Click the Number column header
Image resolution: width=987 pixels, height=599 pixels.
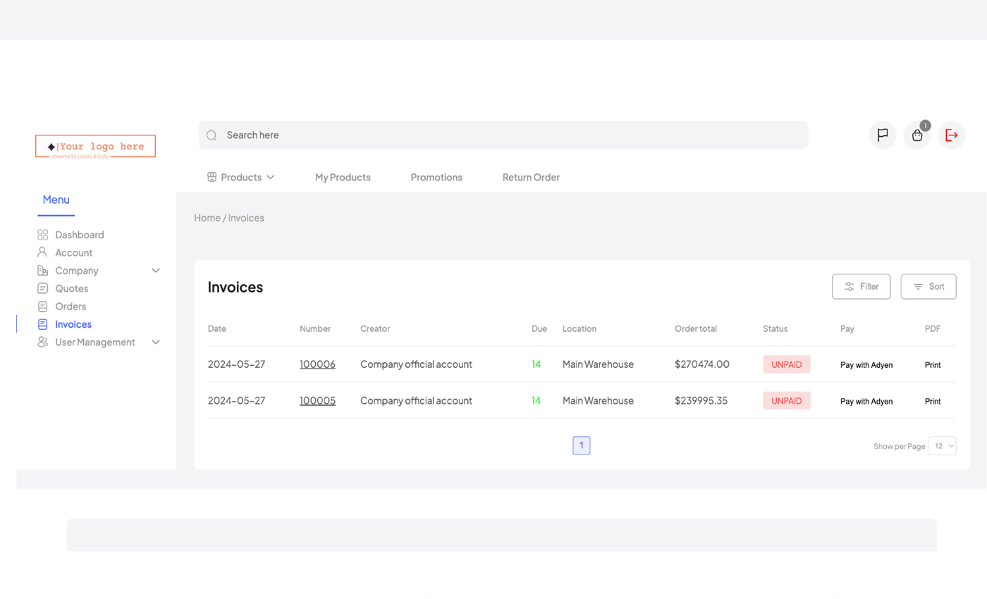click(315, 328)
